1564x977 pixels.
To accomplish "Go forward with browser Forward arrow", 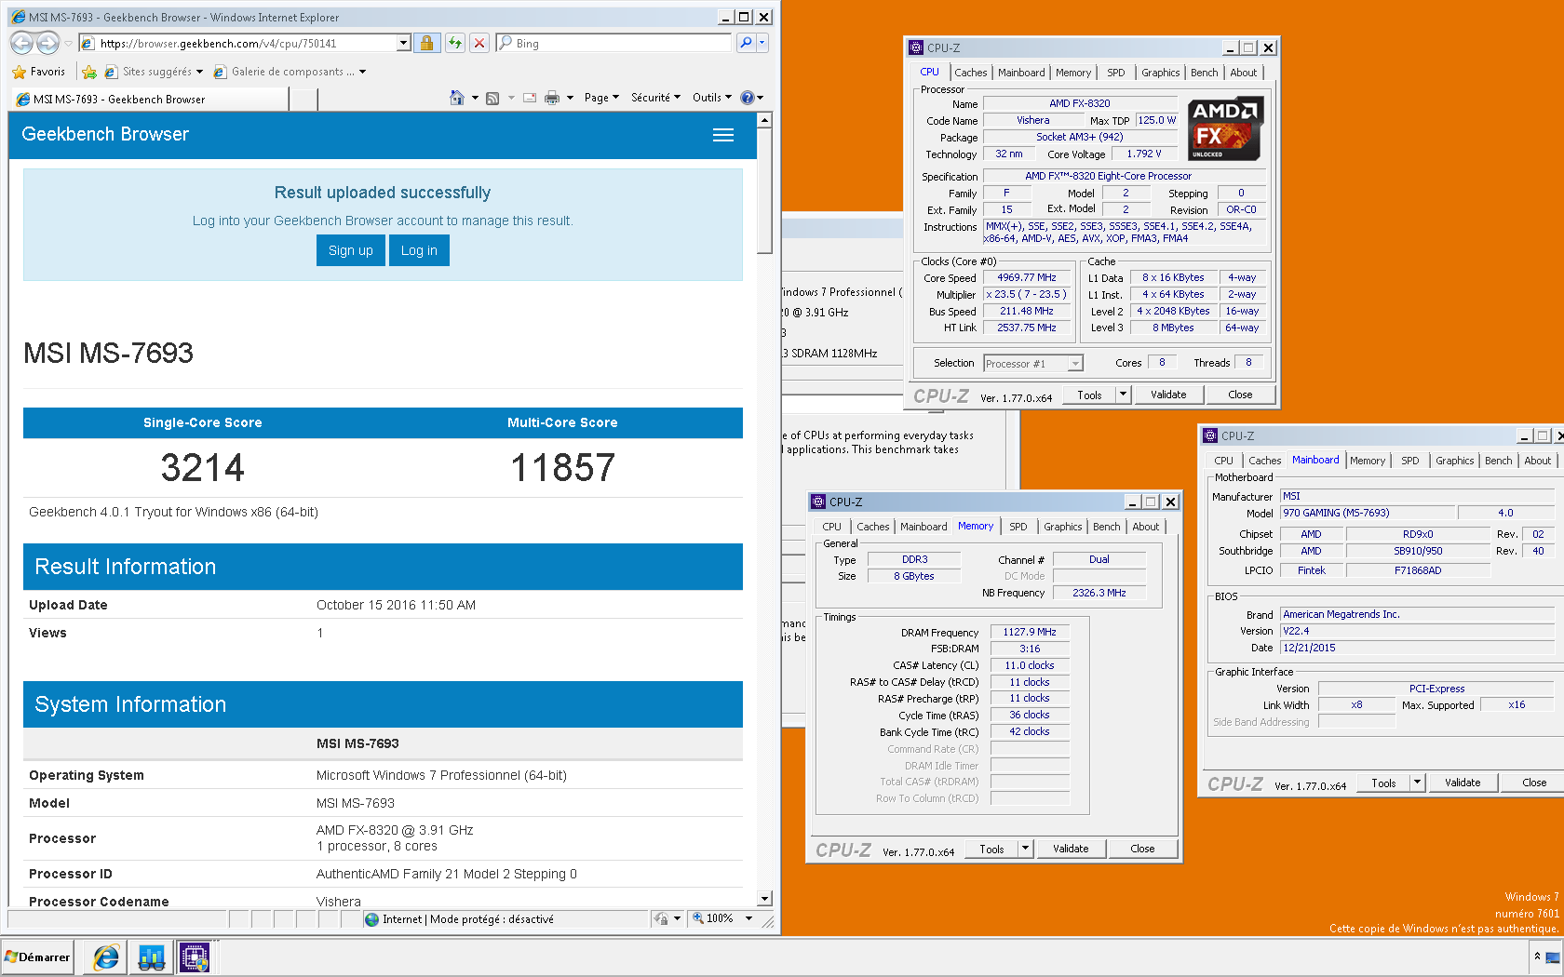I will (48, 43).
